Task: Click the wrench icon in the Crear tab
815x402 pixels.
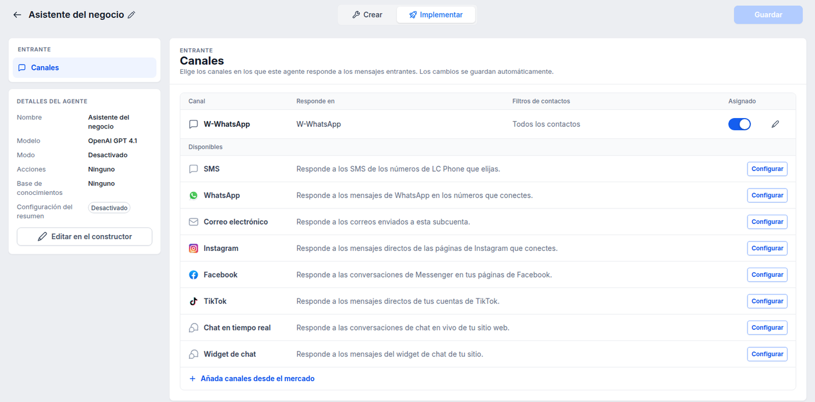Action: (x=356, y=15)
